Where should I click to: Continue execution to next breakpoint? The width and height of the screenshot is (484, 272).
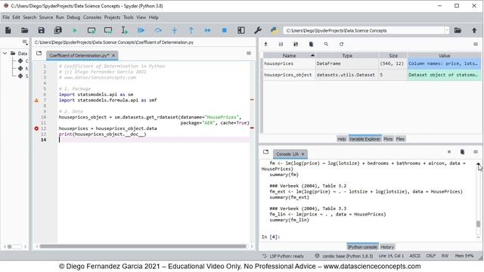208,30
